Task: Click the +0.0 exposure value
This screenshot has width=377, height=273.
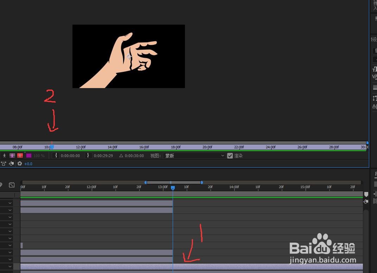Action: click(28, 164)
